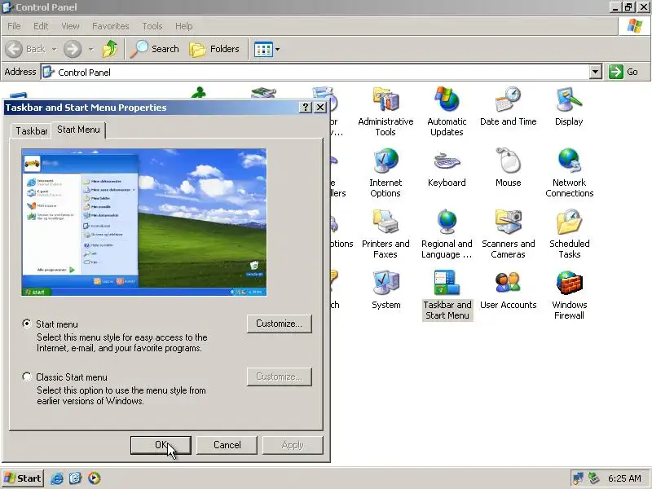Open the Windows Firewall icon
The width and height of the screenshot is (652, 489).
569,295
